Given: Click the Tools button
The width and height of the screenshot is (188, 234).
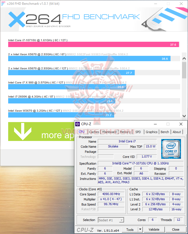Looking at the screenshot, I should [x=130, y=229].
